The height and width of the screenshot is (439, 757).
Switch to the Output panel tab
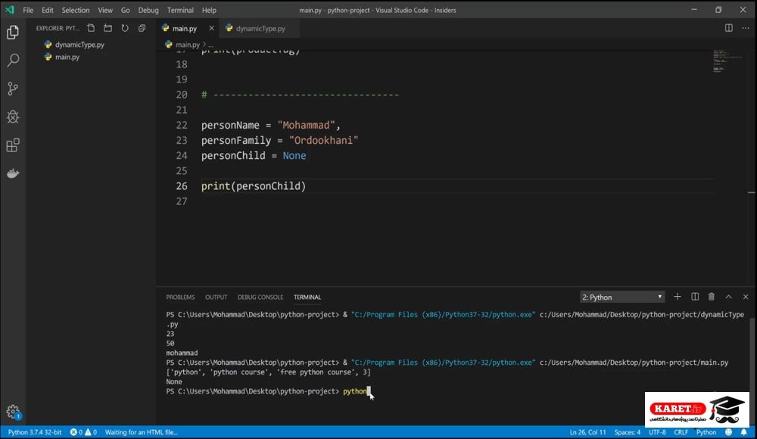click(216, 297)
